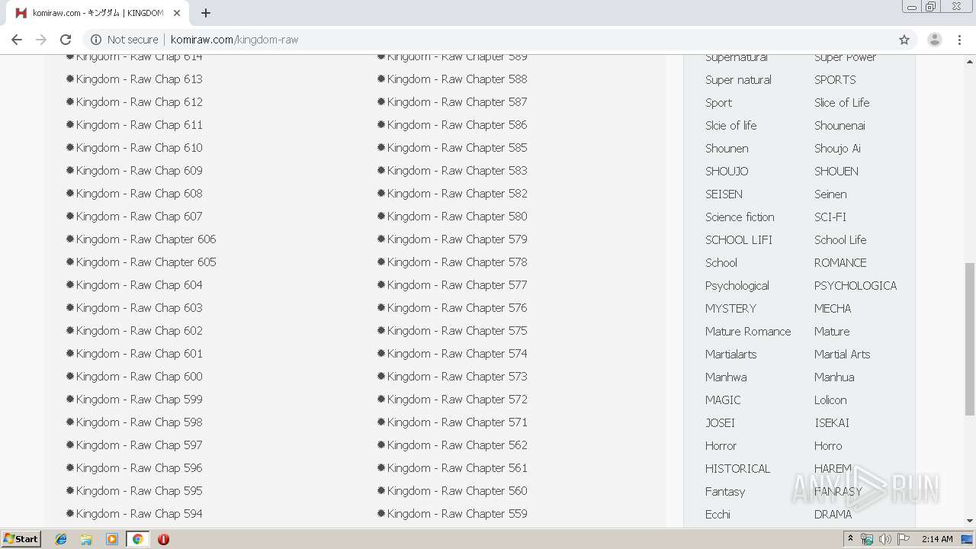Bookmark this page with star icon
Viewport: 976px width, 549px height.
coord(904,40)
